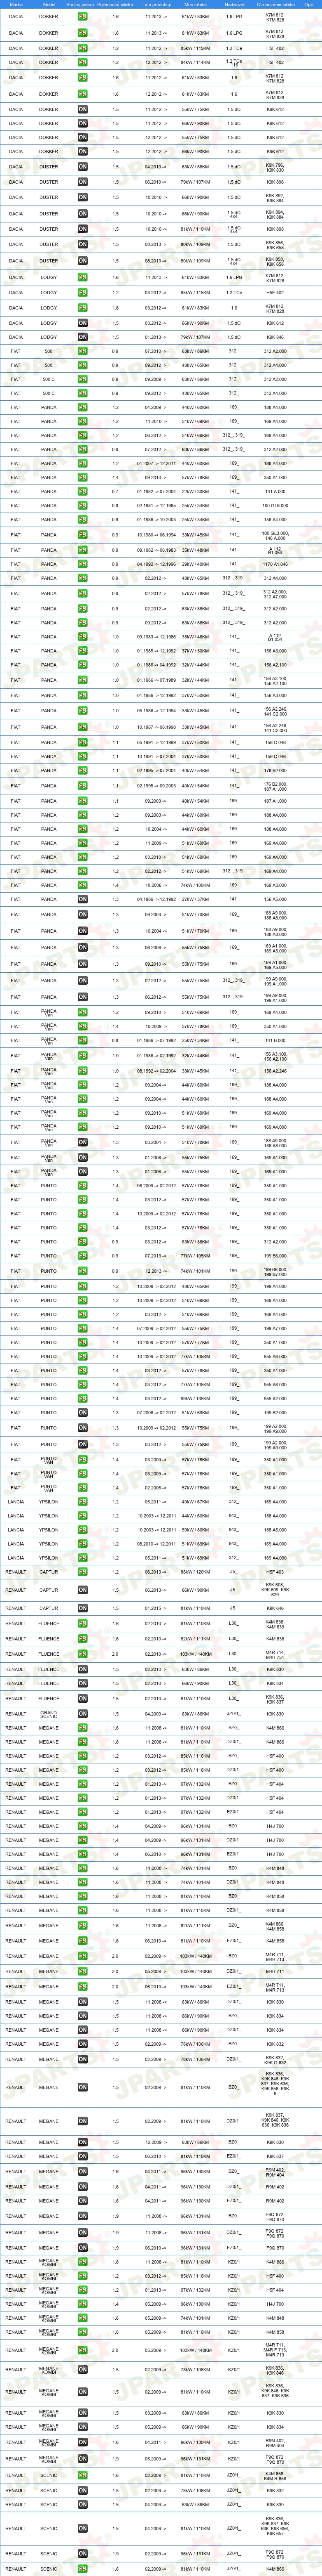The height and width of the screenshot is (2576, 322).
Task: Click petrol fuel icon in Fluence K4M 838, K4M 839 row
Action: (x=83, y=1623)
